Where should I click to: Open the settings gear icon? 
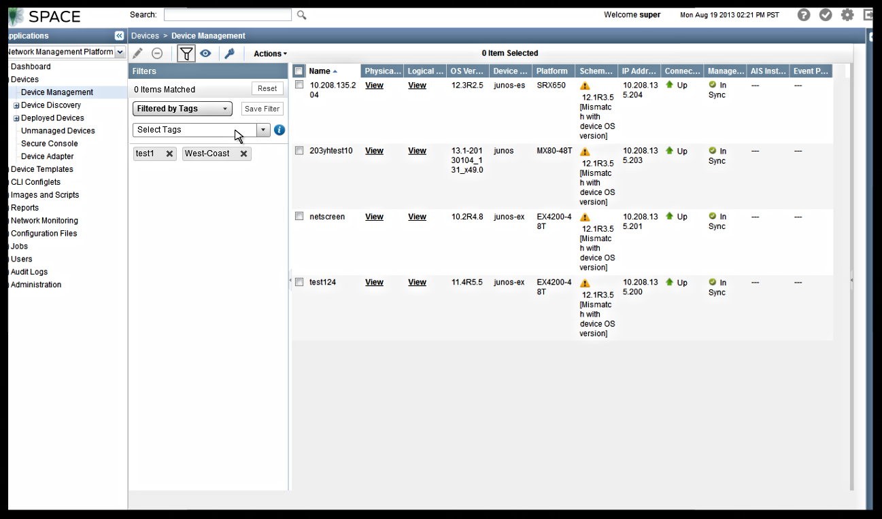pos(847,15)
